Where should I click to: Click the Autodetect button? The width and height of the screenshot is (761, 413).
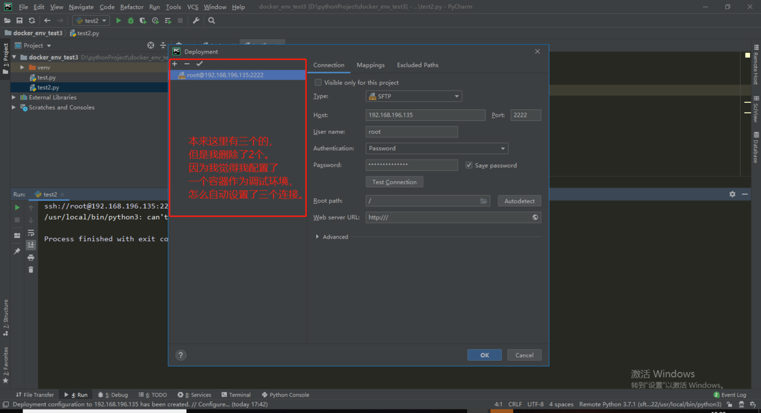[519, 201]
